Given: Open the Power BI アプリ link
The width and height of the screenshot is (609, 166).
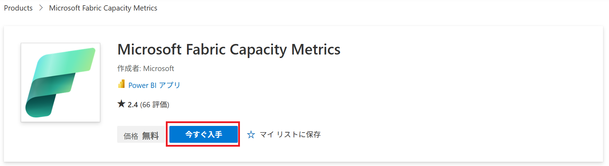Looking at the screenshot, I should 154,85.
